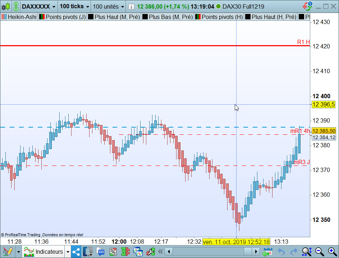The image size is (339, 258).
Task: Select the Points pivots (H) tab
Action: 219,17
